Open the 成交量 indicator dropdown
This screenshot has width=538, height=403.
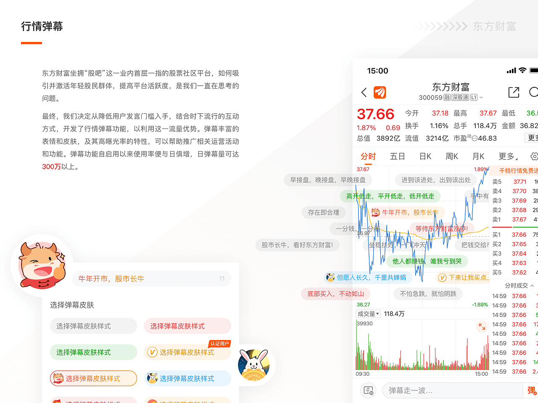[x=368, y=314]
